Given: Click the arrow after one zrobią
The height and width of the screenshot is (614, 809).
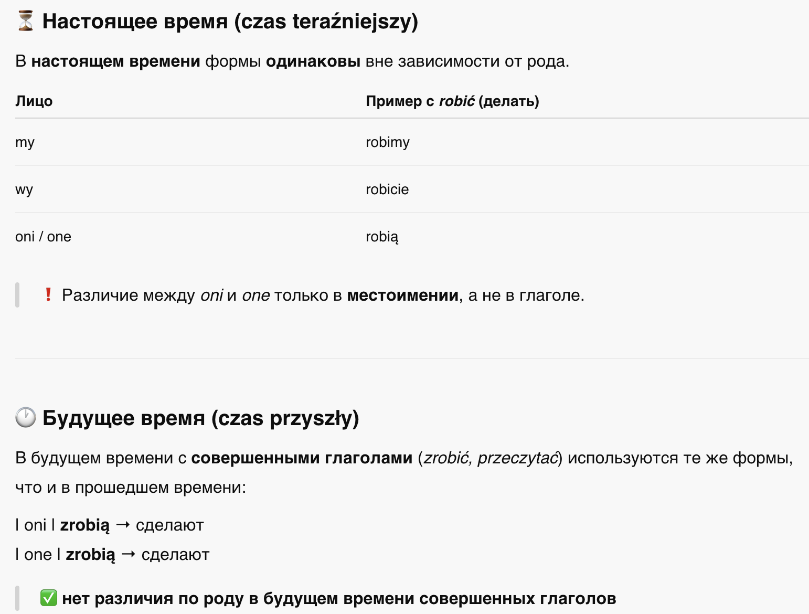Looking at the screenshot, I should coord(129,554).
